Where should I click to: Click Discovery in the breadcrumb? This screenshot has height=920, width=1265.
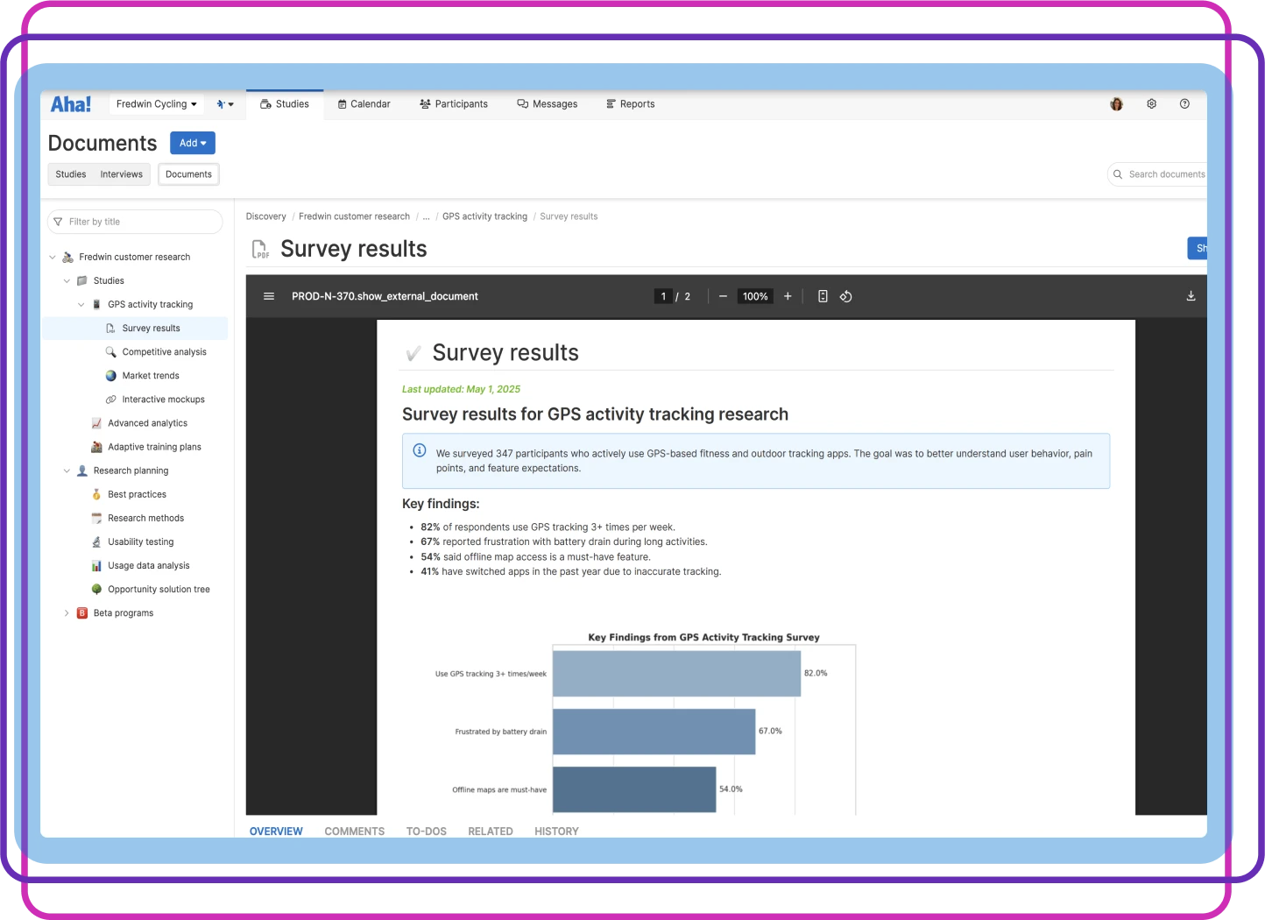[265, 216]
